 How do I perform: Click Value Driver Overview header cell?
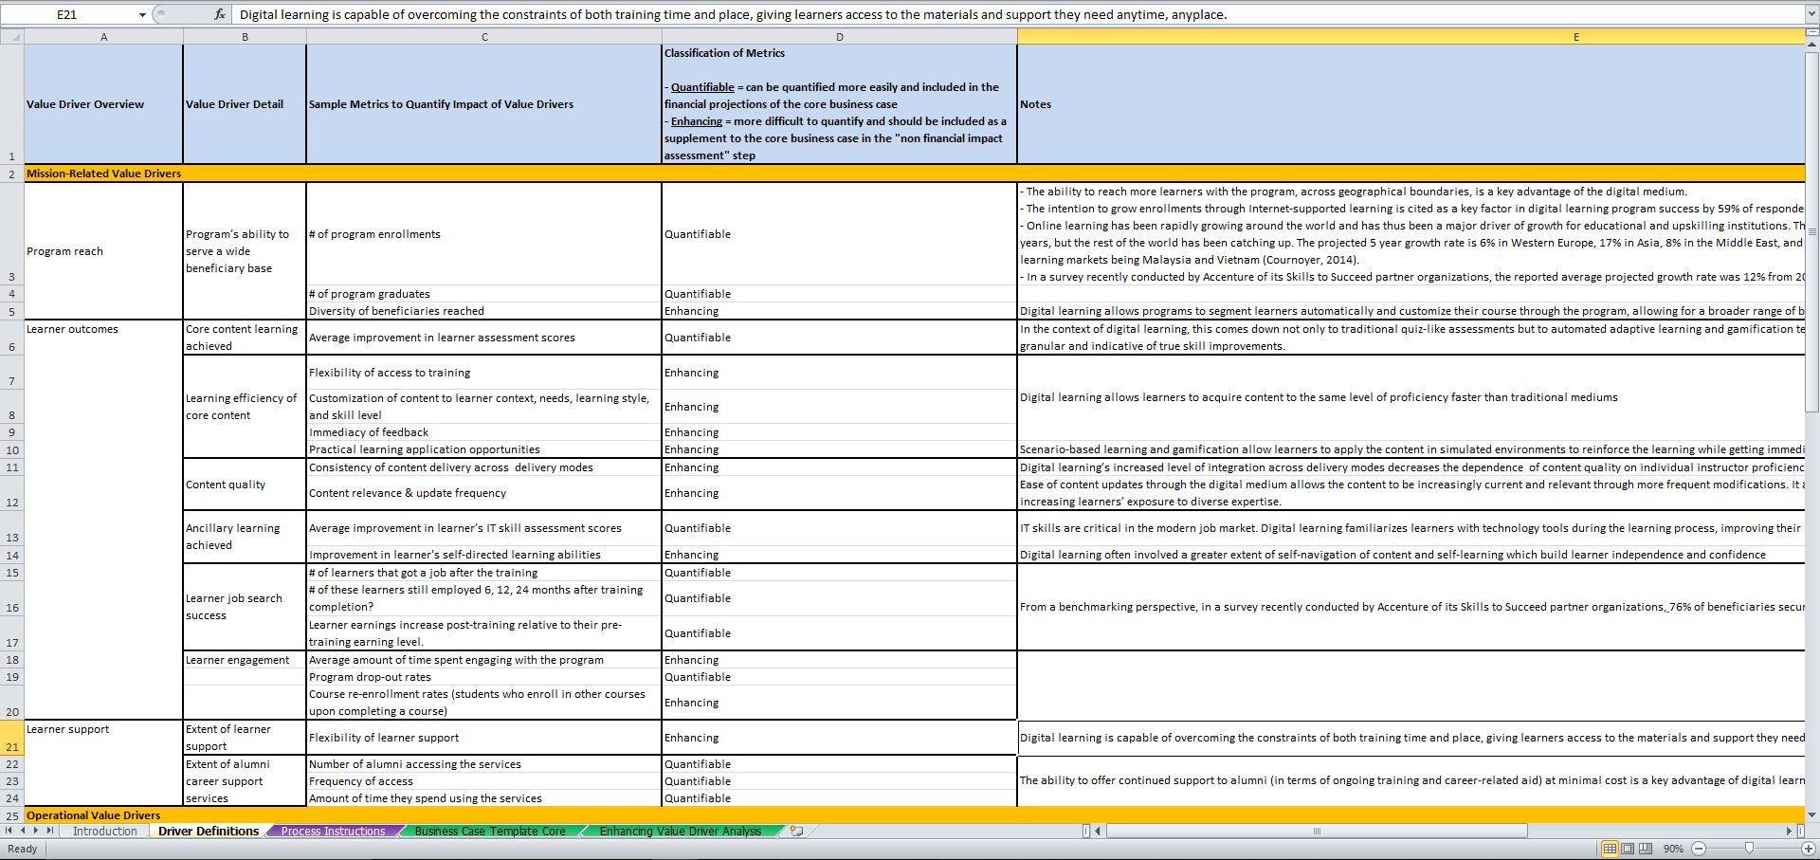[103, 104]
